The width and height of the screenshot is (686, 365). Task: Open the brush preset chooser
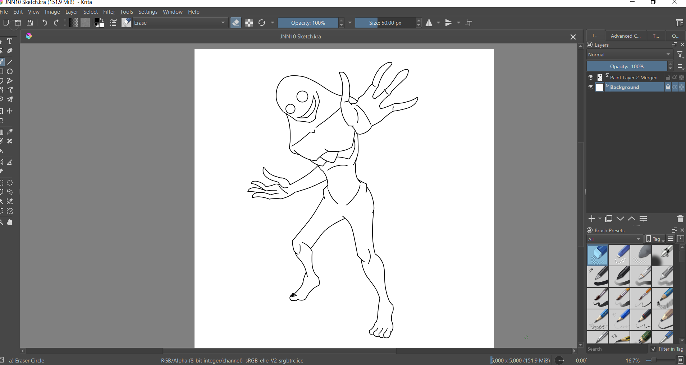tap(126, 23)
